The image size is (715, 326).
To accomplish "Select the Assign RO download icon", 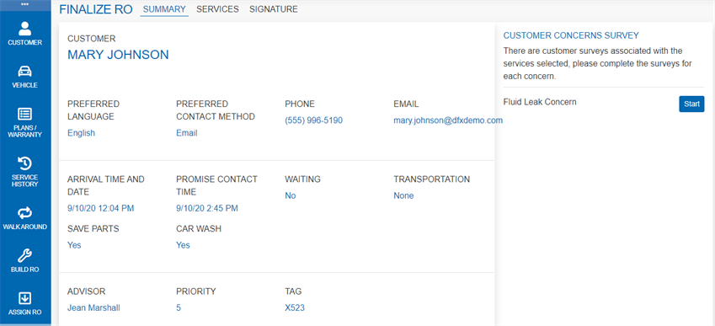I will [x=25, y=298].
